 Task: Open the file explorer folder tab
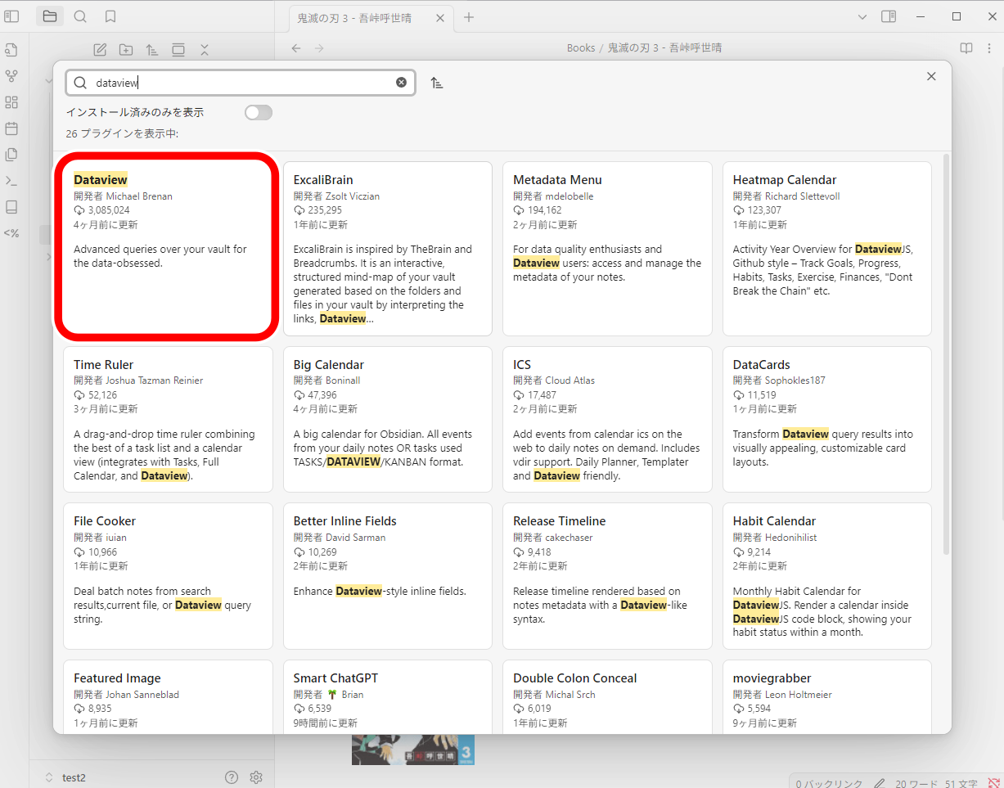[x=50, y=16]
